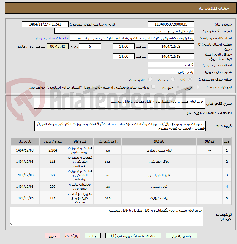Click the گروه کالا column header
This screenshot has width=237, height=244.
point(80,142)
